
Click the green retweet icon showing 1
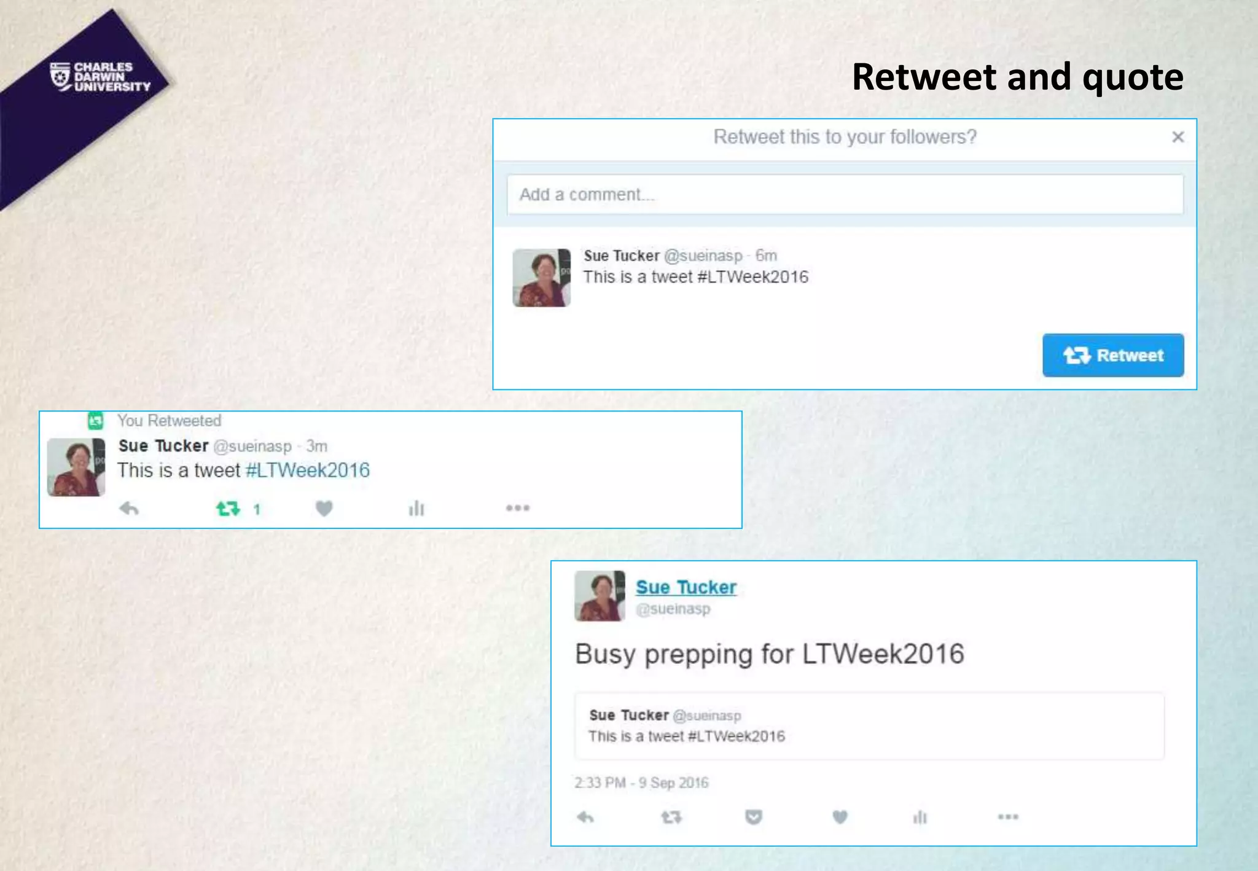click(x=228, y=509)
